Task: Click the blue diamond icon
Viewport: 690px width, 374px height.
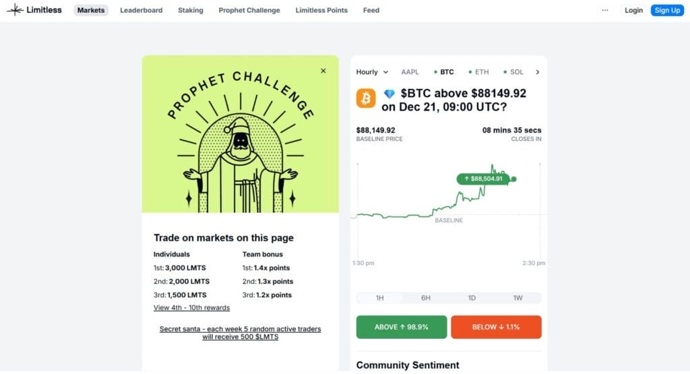Action: (389, 94)
